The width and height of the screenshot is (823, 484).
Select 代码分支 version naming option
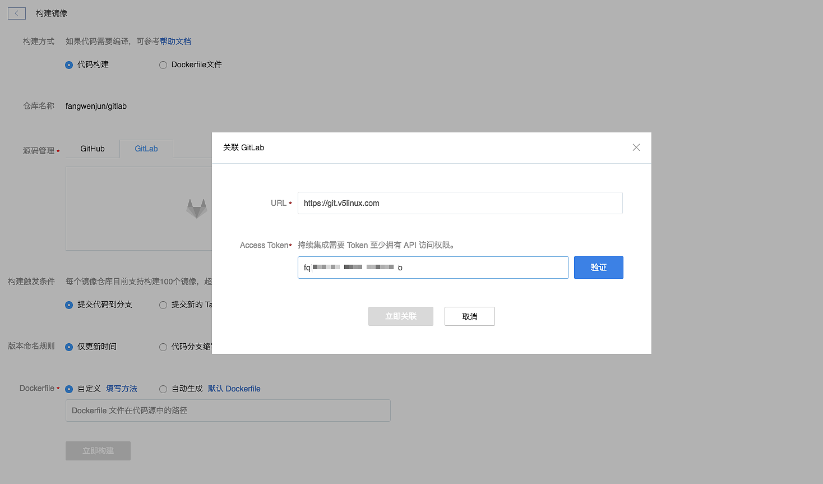click(163, 347)
